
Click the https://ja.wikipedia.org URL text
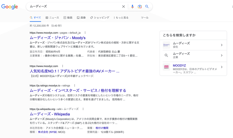pyautogui.click(x=42, y=109)
